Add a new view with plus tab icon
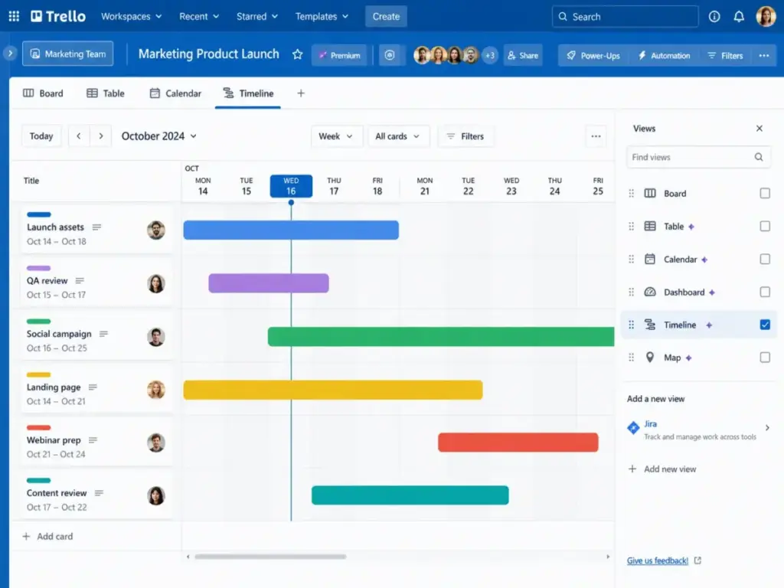This screenshot has width=784, height=588. click(x=300, y=93)
